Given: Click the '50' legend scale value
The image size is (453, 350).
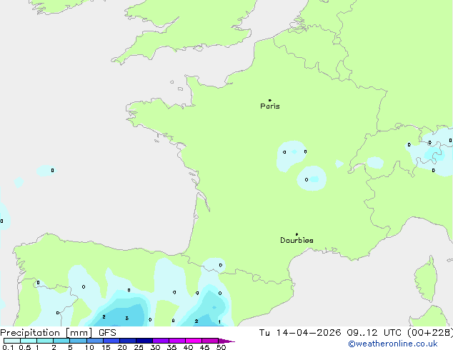Looking at the screenshot, I should click(221, 347).
